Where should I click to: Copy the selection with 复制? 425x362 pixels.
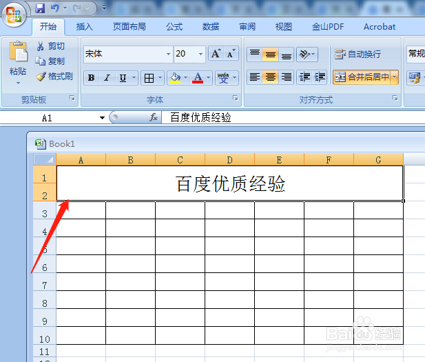pyautogui.click(x=50, y=61)
